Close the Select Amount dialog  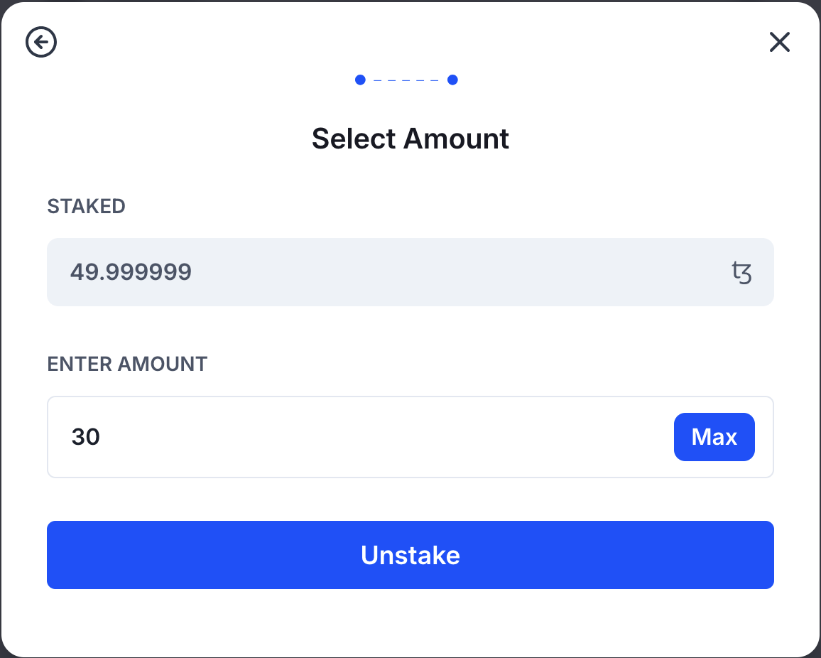[x=779, y=43]
